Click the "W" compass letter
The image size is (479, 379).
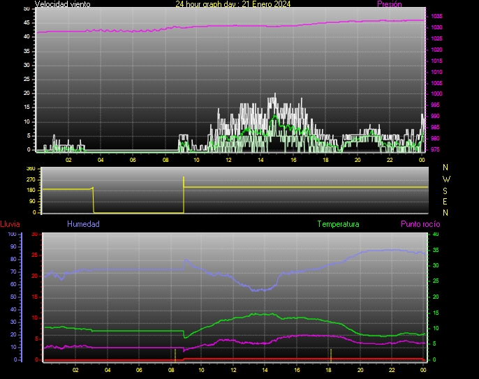click(x=446, y=179)
